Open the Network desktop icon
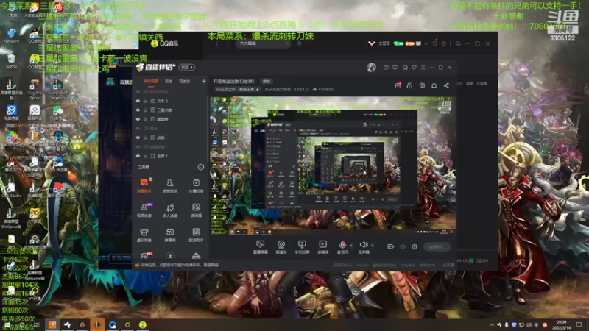The width and height of the screenshot is (589, 331). 12,36
